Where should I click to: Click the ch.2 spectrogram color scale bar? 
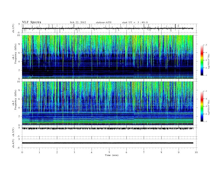(x=202, y=106)
